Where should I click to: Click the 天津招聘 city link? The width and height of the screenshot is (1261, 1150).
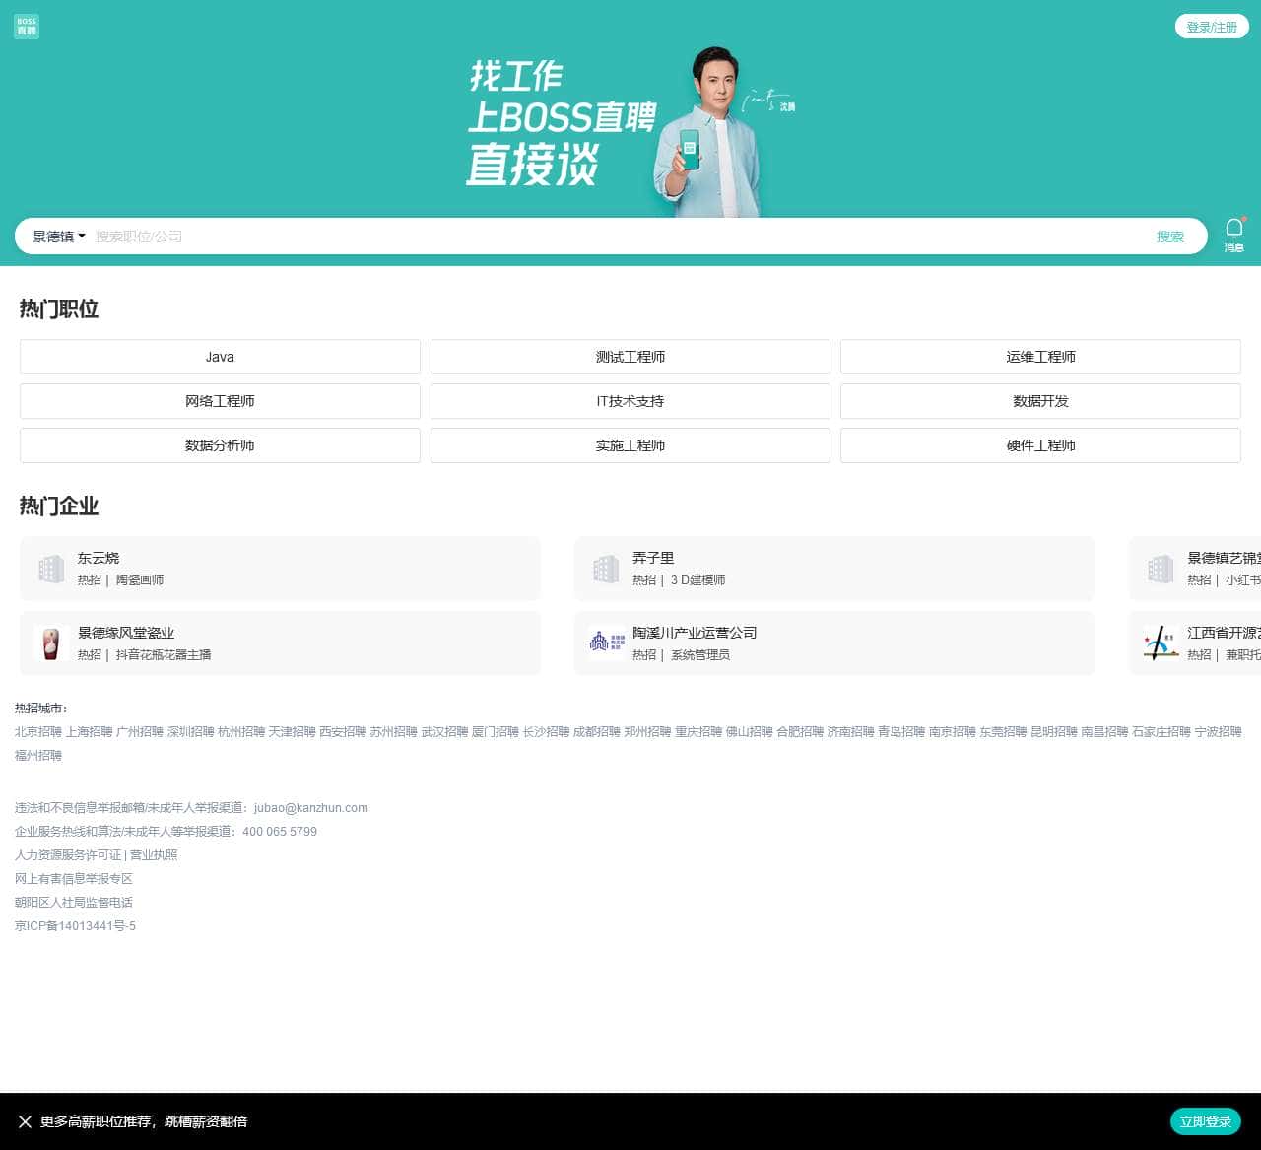coord(293,732)
